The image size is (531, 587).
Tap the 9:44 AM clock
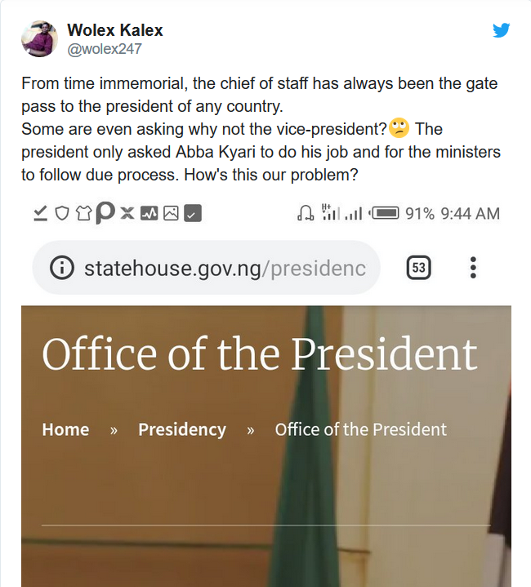coord(470,214)
